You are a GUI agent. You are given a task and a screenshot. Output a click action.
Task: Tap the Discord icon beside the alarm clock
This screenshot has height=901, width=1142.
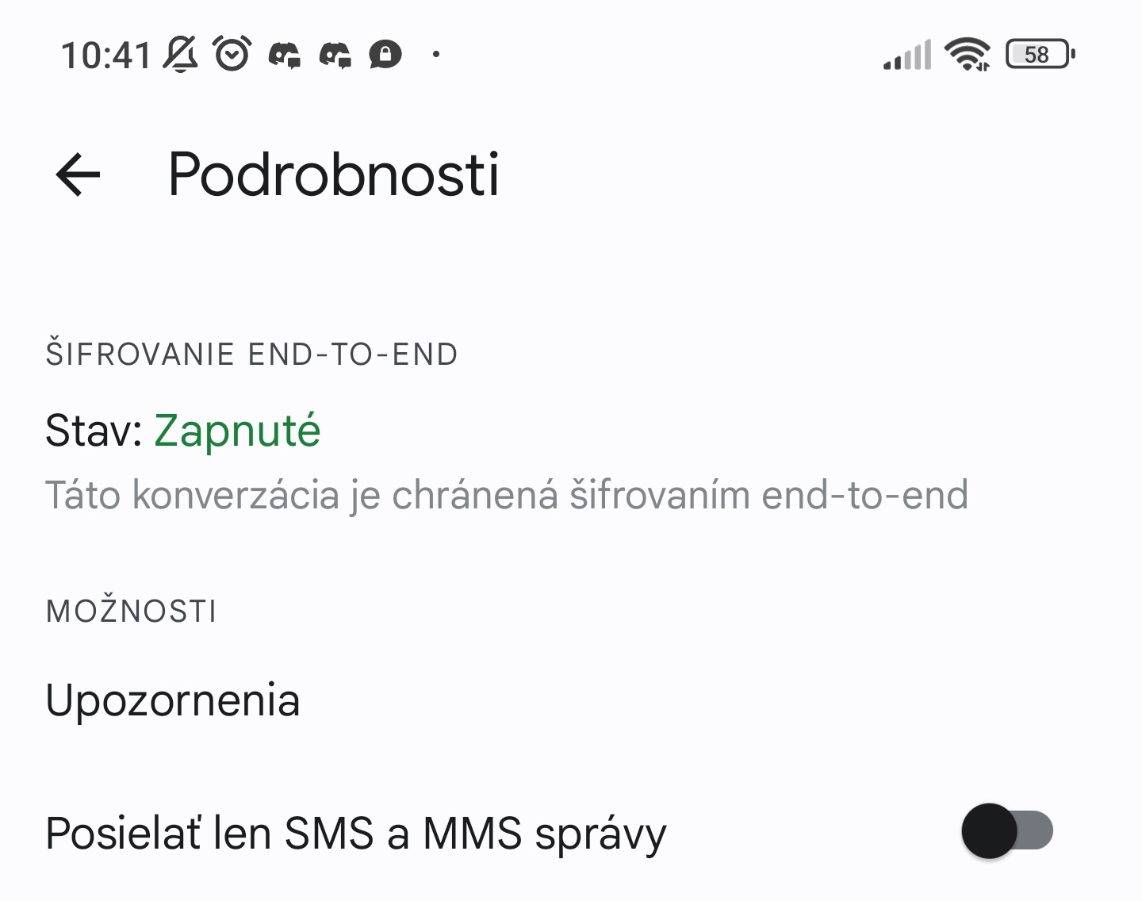[x=284, y=55]
